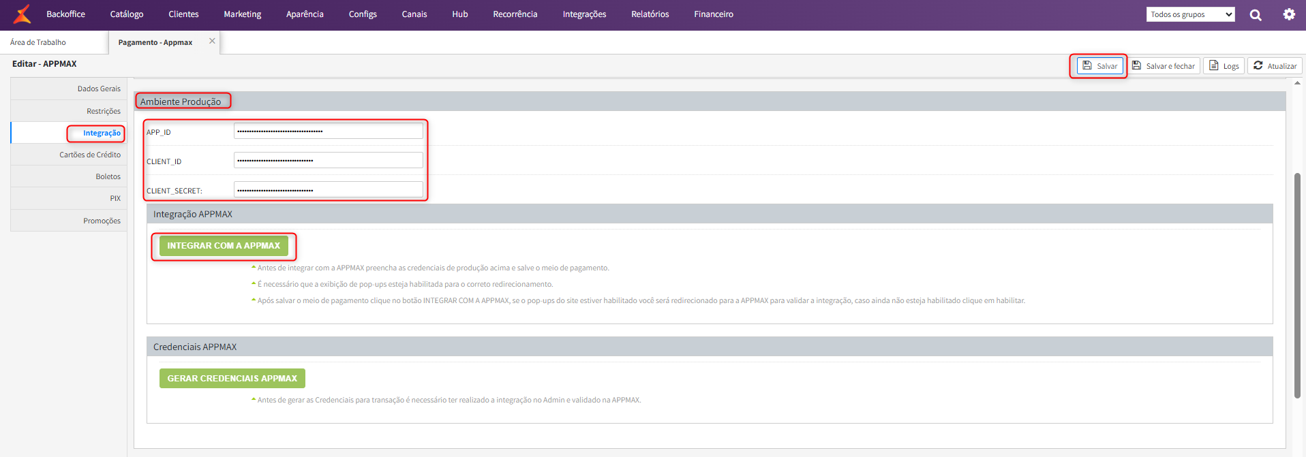
Task: Open the search magnifier icon
Action: 1256,14
